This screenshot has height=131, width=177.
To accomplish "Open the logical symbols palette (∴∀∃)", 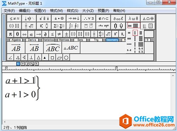I will [88, 18].
